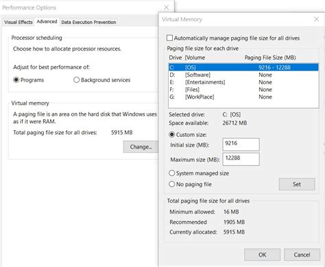The width and height of the screenshot is (325, 267).
Task: Select drive F: [Files] row
Action: point(243,90)
